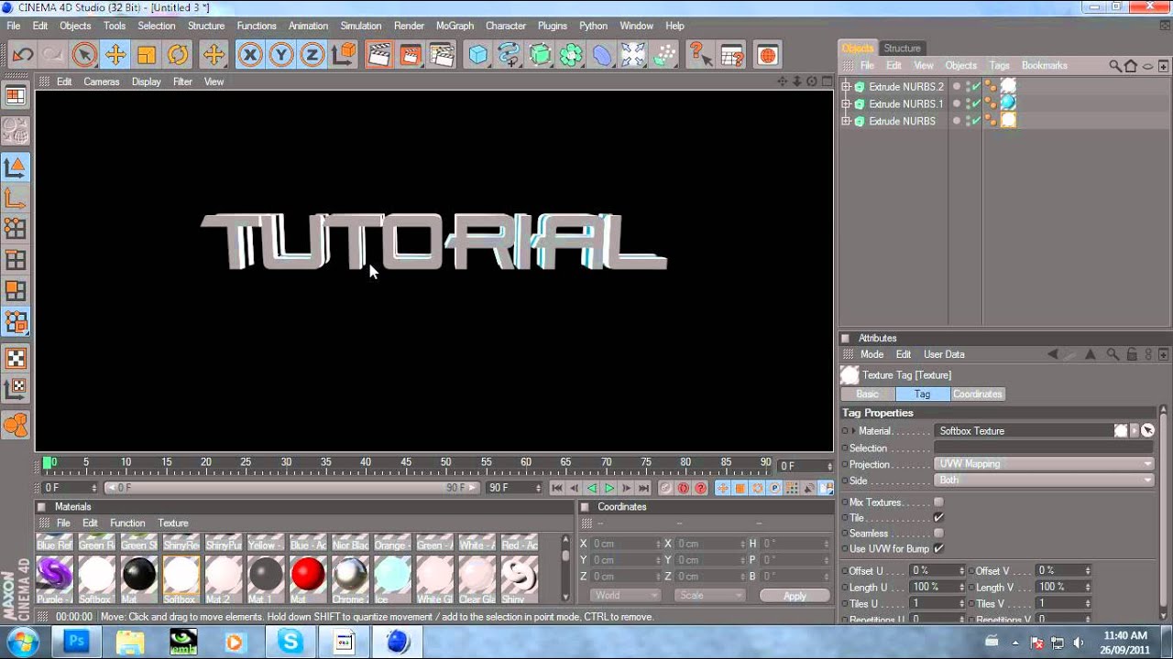Click the Length V stepper arrows
The height and width of the screenshot is (659, 1173).
point(1088,587)
